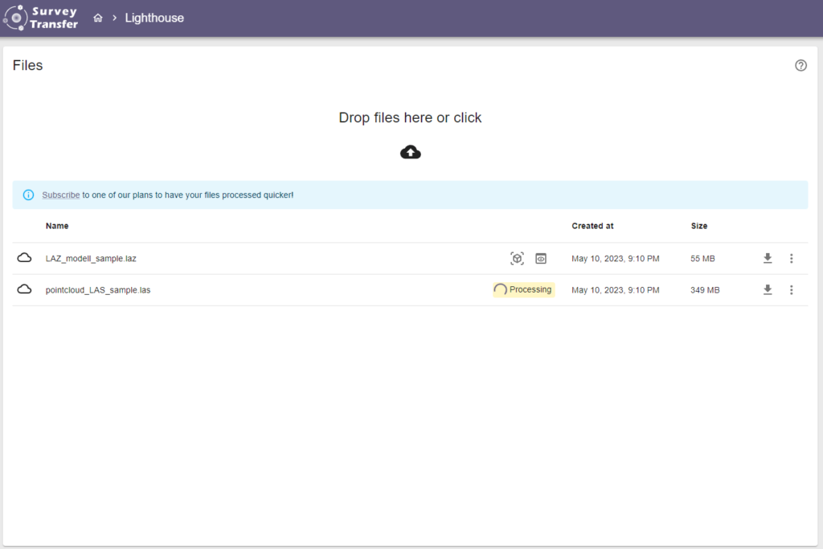Click cloud icon beside LAZ_modell_sample.laz
Viewport: 823px width, 549px height.
(25, 258)
